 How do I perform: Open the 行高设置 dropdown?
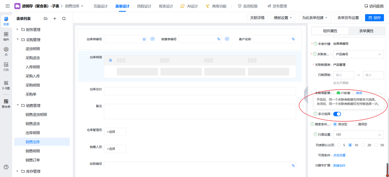click(x=358, y=134)
